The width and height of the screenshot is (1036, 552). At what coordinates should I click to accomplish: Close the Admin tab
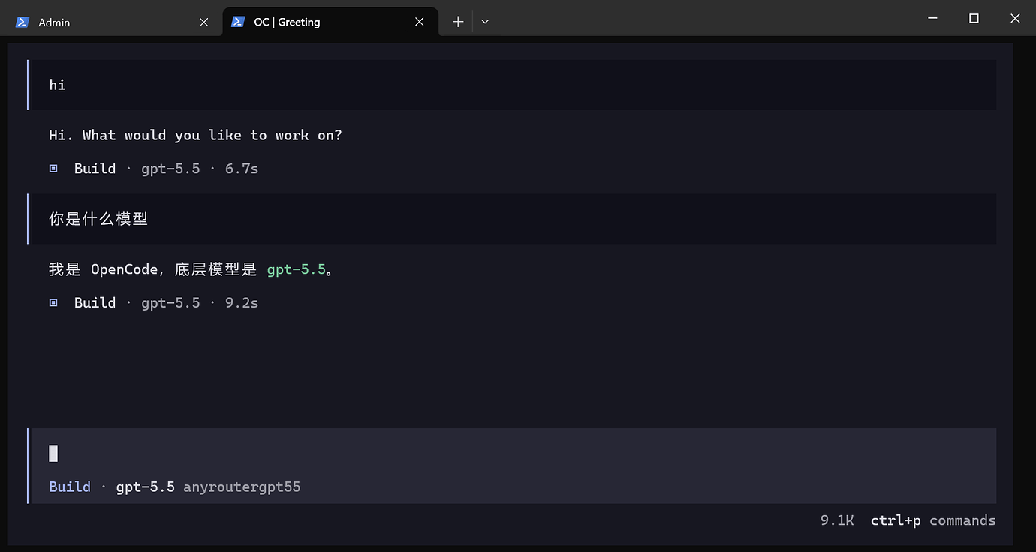coord(203,22)
